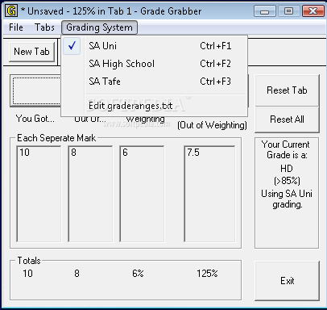Click the Totals group label
Viewport: 327px width, 310px height.
coord(29,261)
